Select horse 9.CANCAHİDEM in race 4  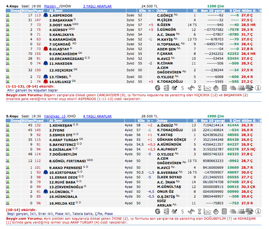point(63,54)
